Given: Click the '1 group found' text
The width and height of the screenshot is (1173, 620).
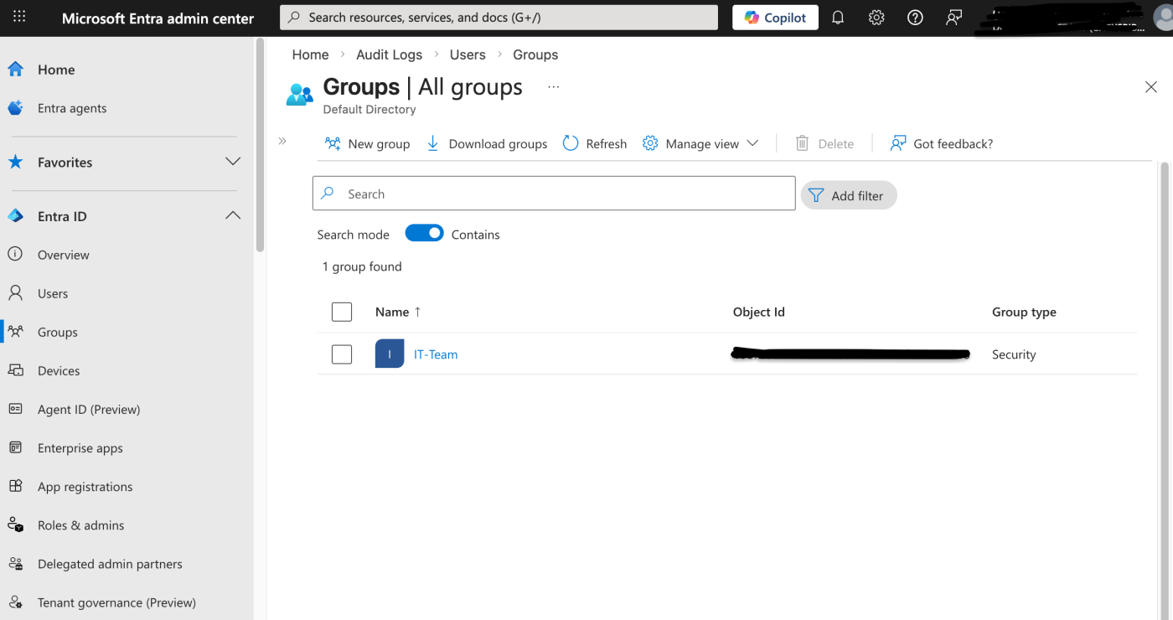Looking at the screenshot, I should click(x=362, y=266).
